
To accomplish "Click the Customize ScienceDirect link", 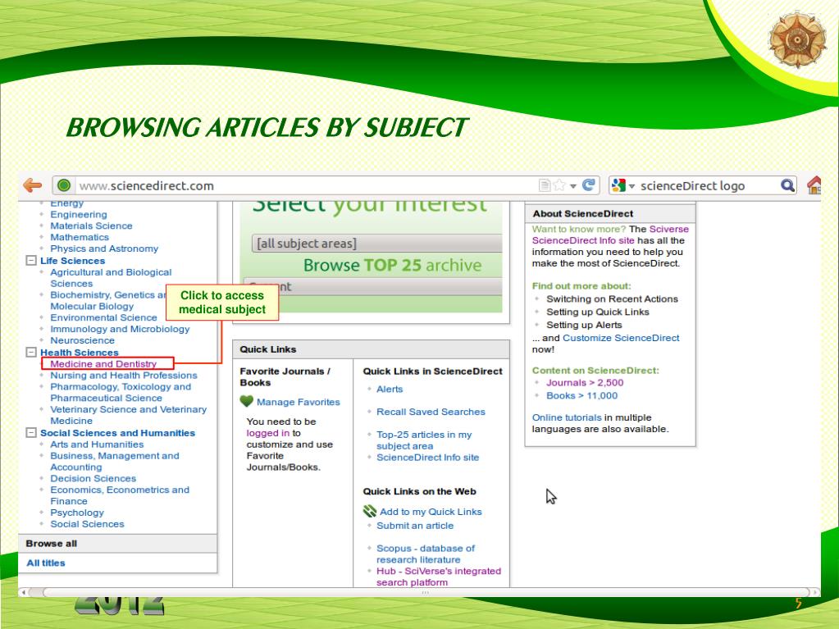I will tap(621, 338).
